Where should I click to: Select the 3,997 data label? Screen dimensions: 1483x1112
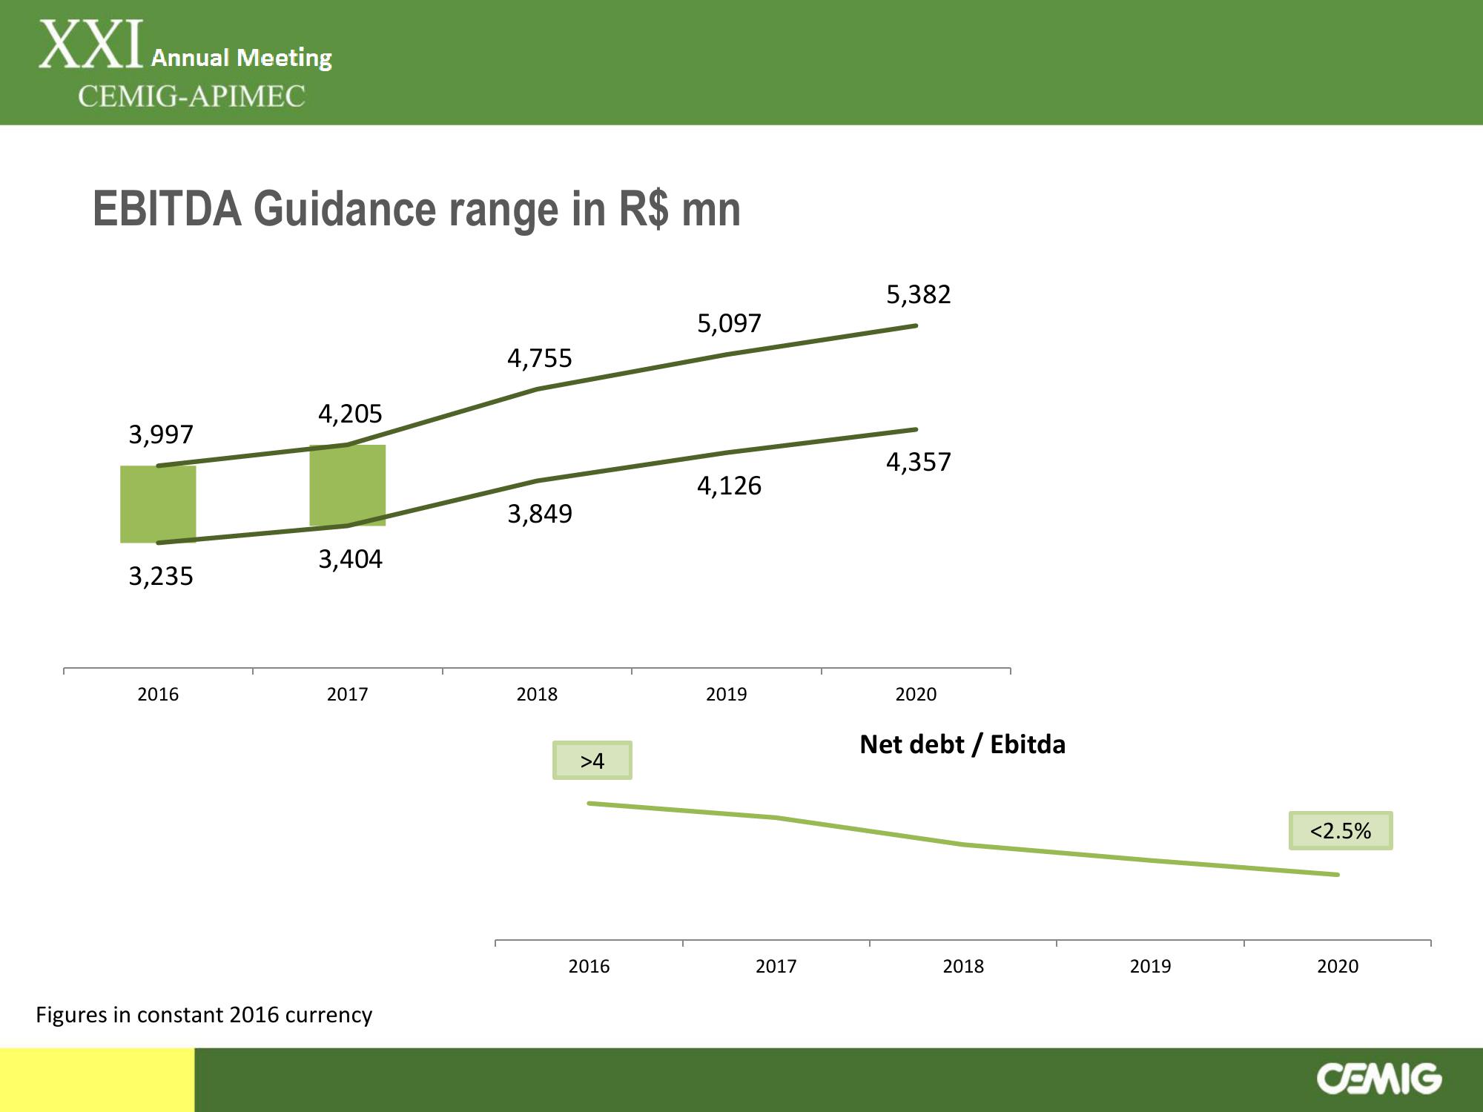coord(161,434)
